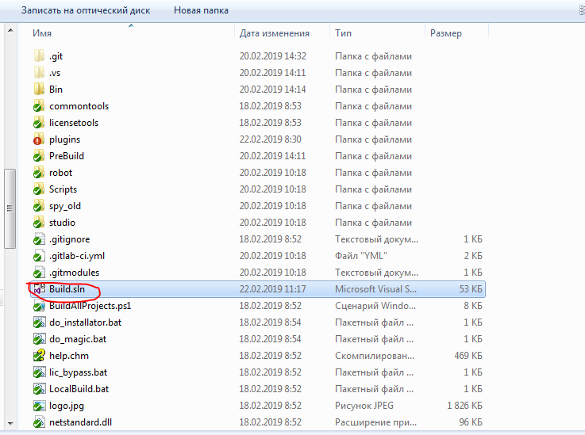Select the Bin folder icon

tap(39, 90)
